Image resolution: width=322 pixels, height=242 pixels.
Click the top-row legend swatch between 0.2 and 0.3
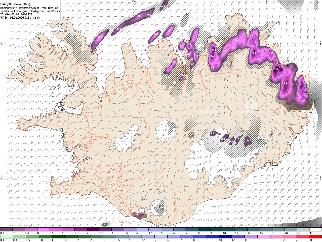click(6, 230)
